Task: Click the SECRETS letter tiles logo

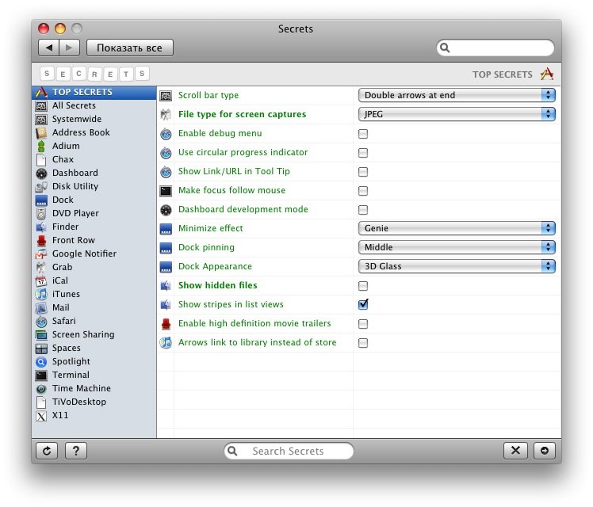Action: [94, 74]
